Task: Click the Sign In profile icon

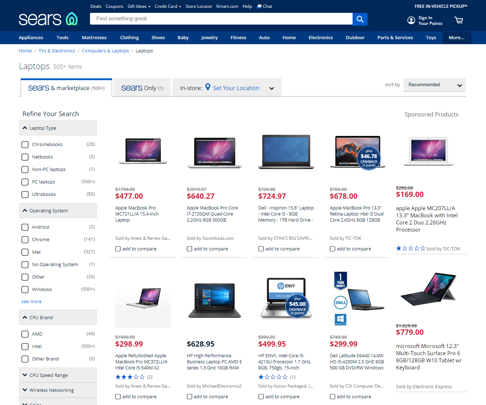Action: pyautogui.click(x=411, y=20)
